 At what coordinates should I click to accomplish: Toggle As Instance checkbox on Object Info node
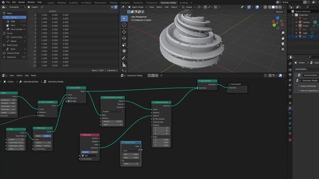(82, 159)
